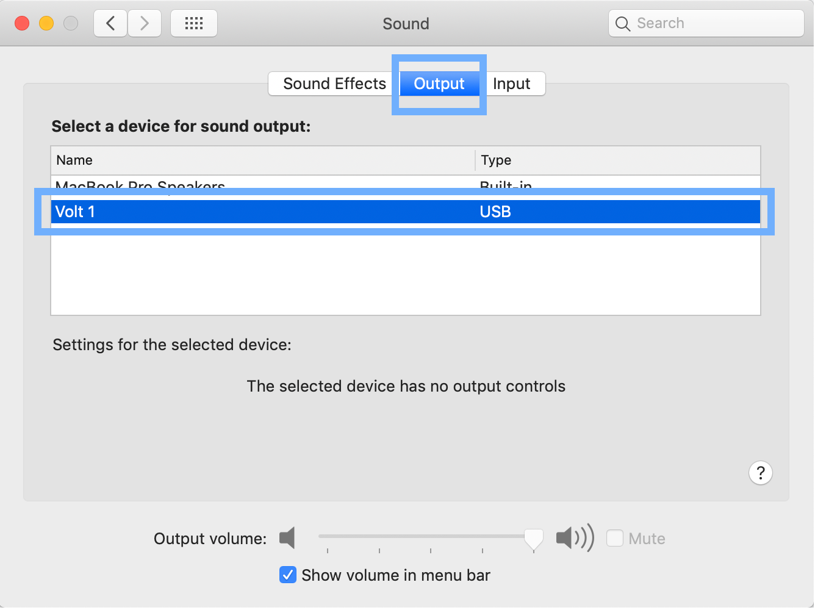The width and height of the screenshot is (815, 610).
Task: Click the back navigation arrow
Action: click(x=110, y=23)
